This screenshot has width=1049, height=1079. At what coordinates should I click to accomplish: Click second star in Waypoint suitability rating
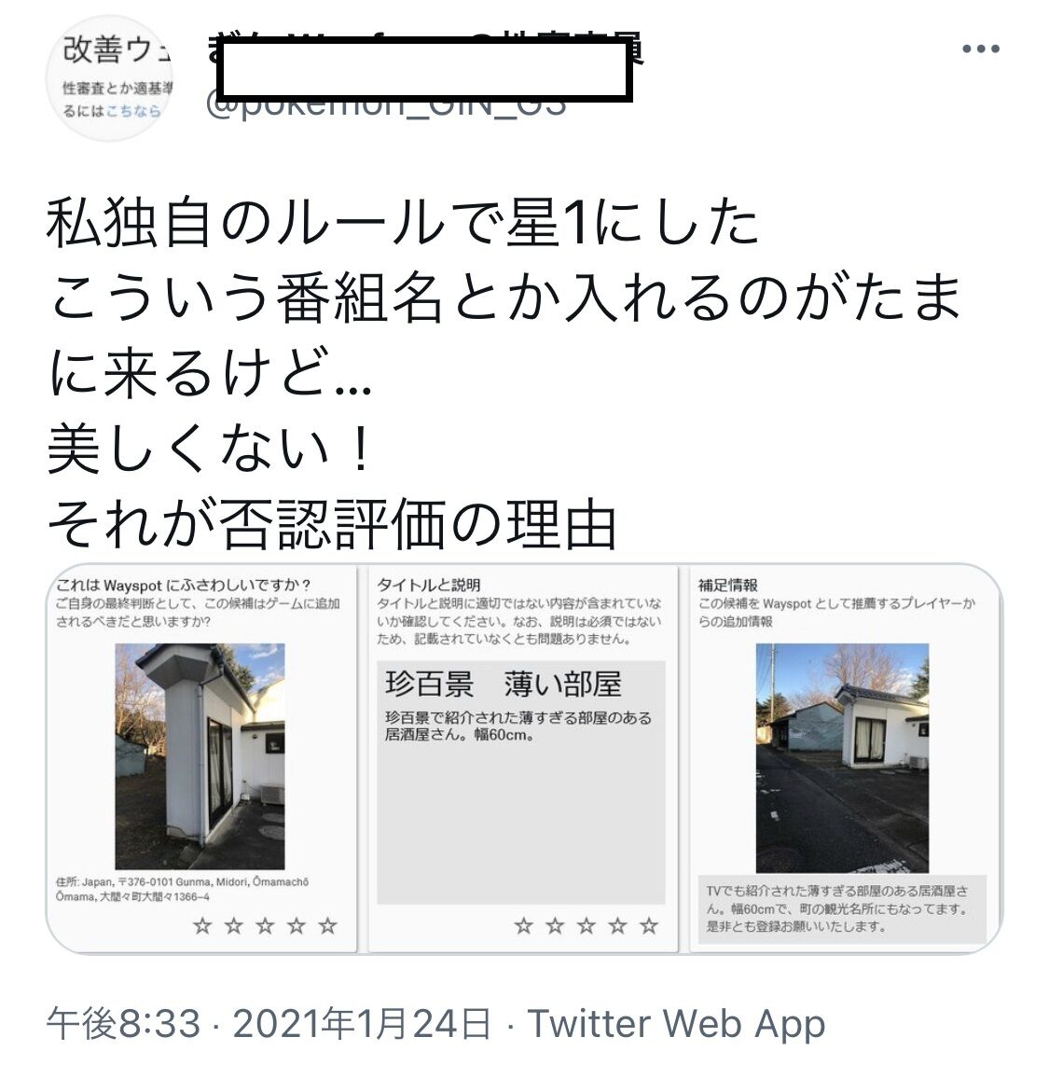233,925
